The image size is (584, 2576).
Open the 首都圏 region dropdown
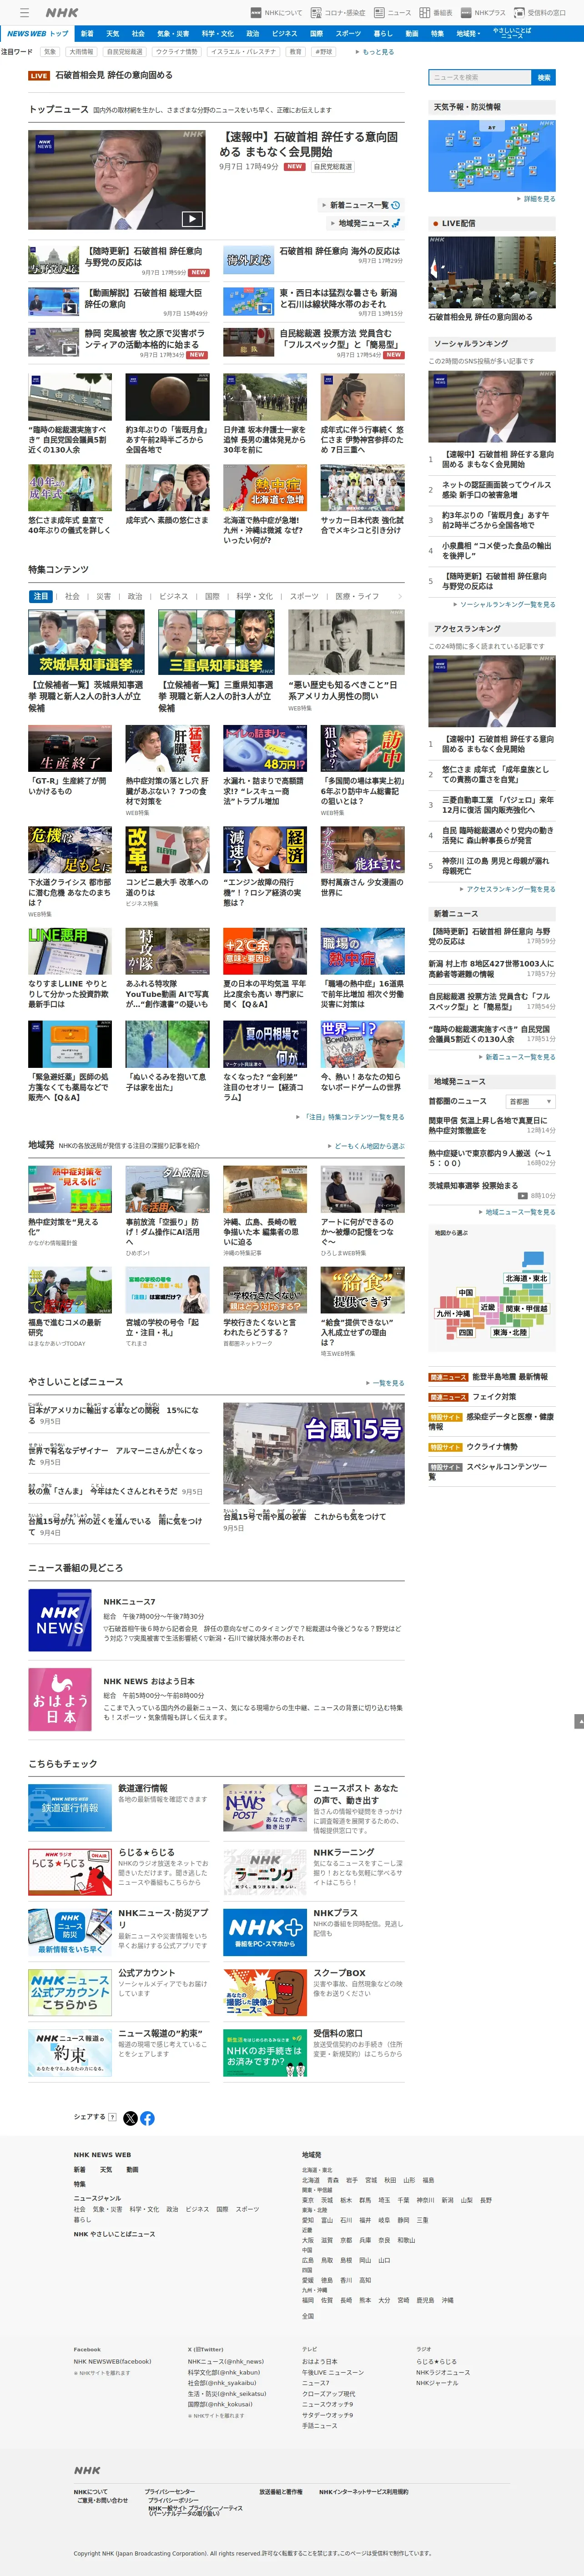click(x=529, y=1101)
